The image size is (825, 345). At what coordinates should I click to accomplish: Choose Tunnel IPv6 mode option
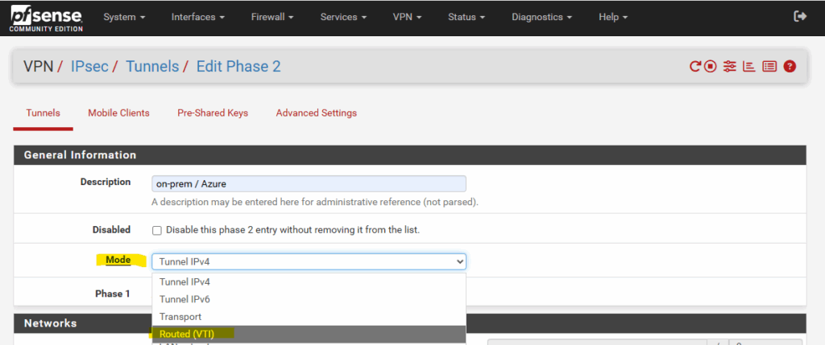(x=309, y=299)
